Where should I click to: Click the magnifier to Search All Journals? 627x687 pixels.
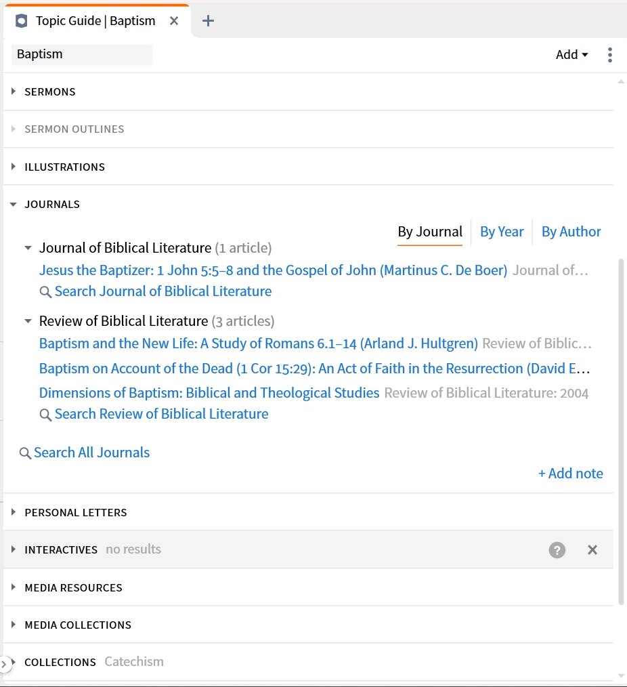(x=25, y=452)
